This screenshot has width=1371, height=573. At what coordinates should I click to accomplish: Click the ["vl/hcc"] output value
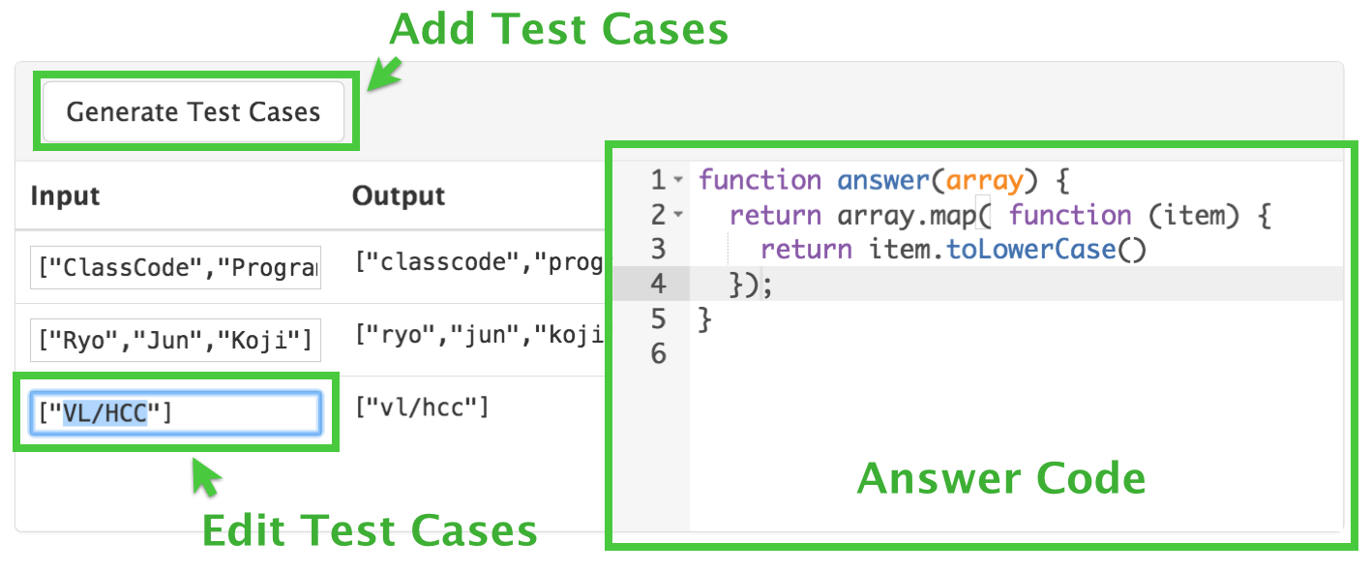pyautogui.click(x=422, y=408)
